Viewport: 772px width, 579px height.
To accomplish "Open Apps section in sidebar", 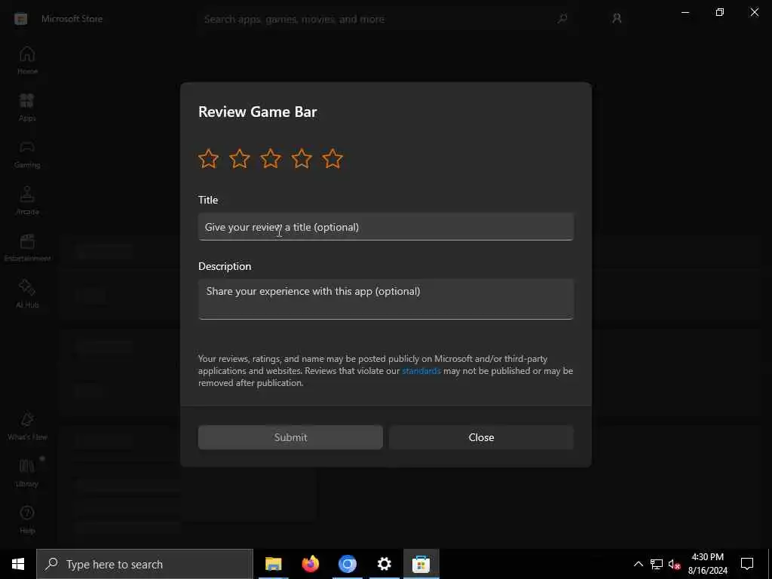I will tap(27, 107).
